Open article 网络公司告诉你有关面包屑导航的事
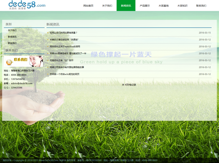219x163 pixels. coord(67,67)
